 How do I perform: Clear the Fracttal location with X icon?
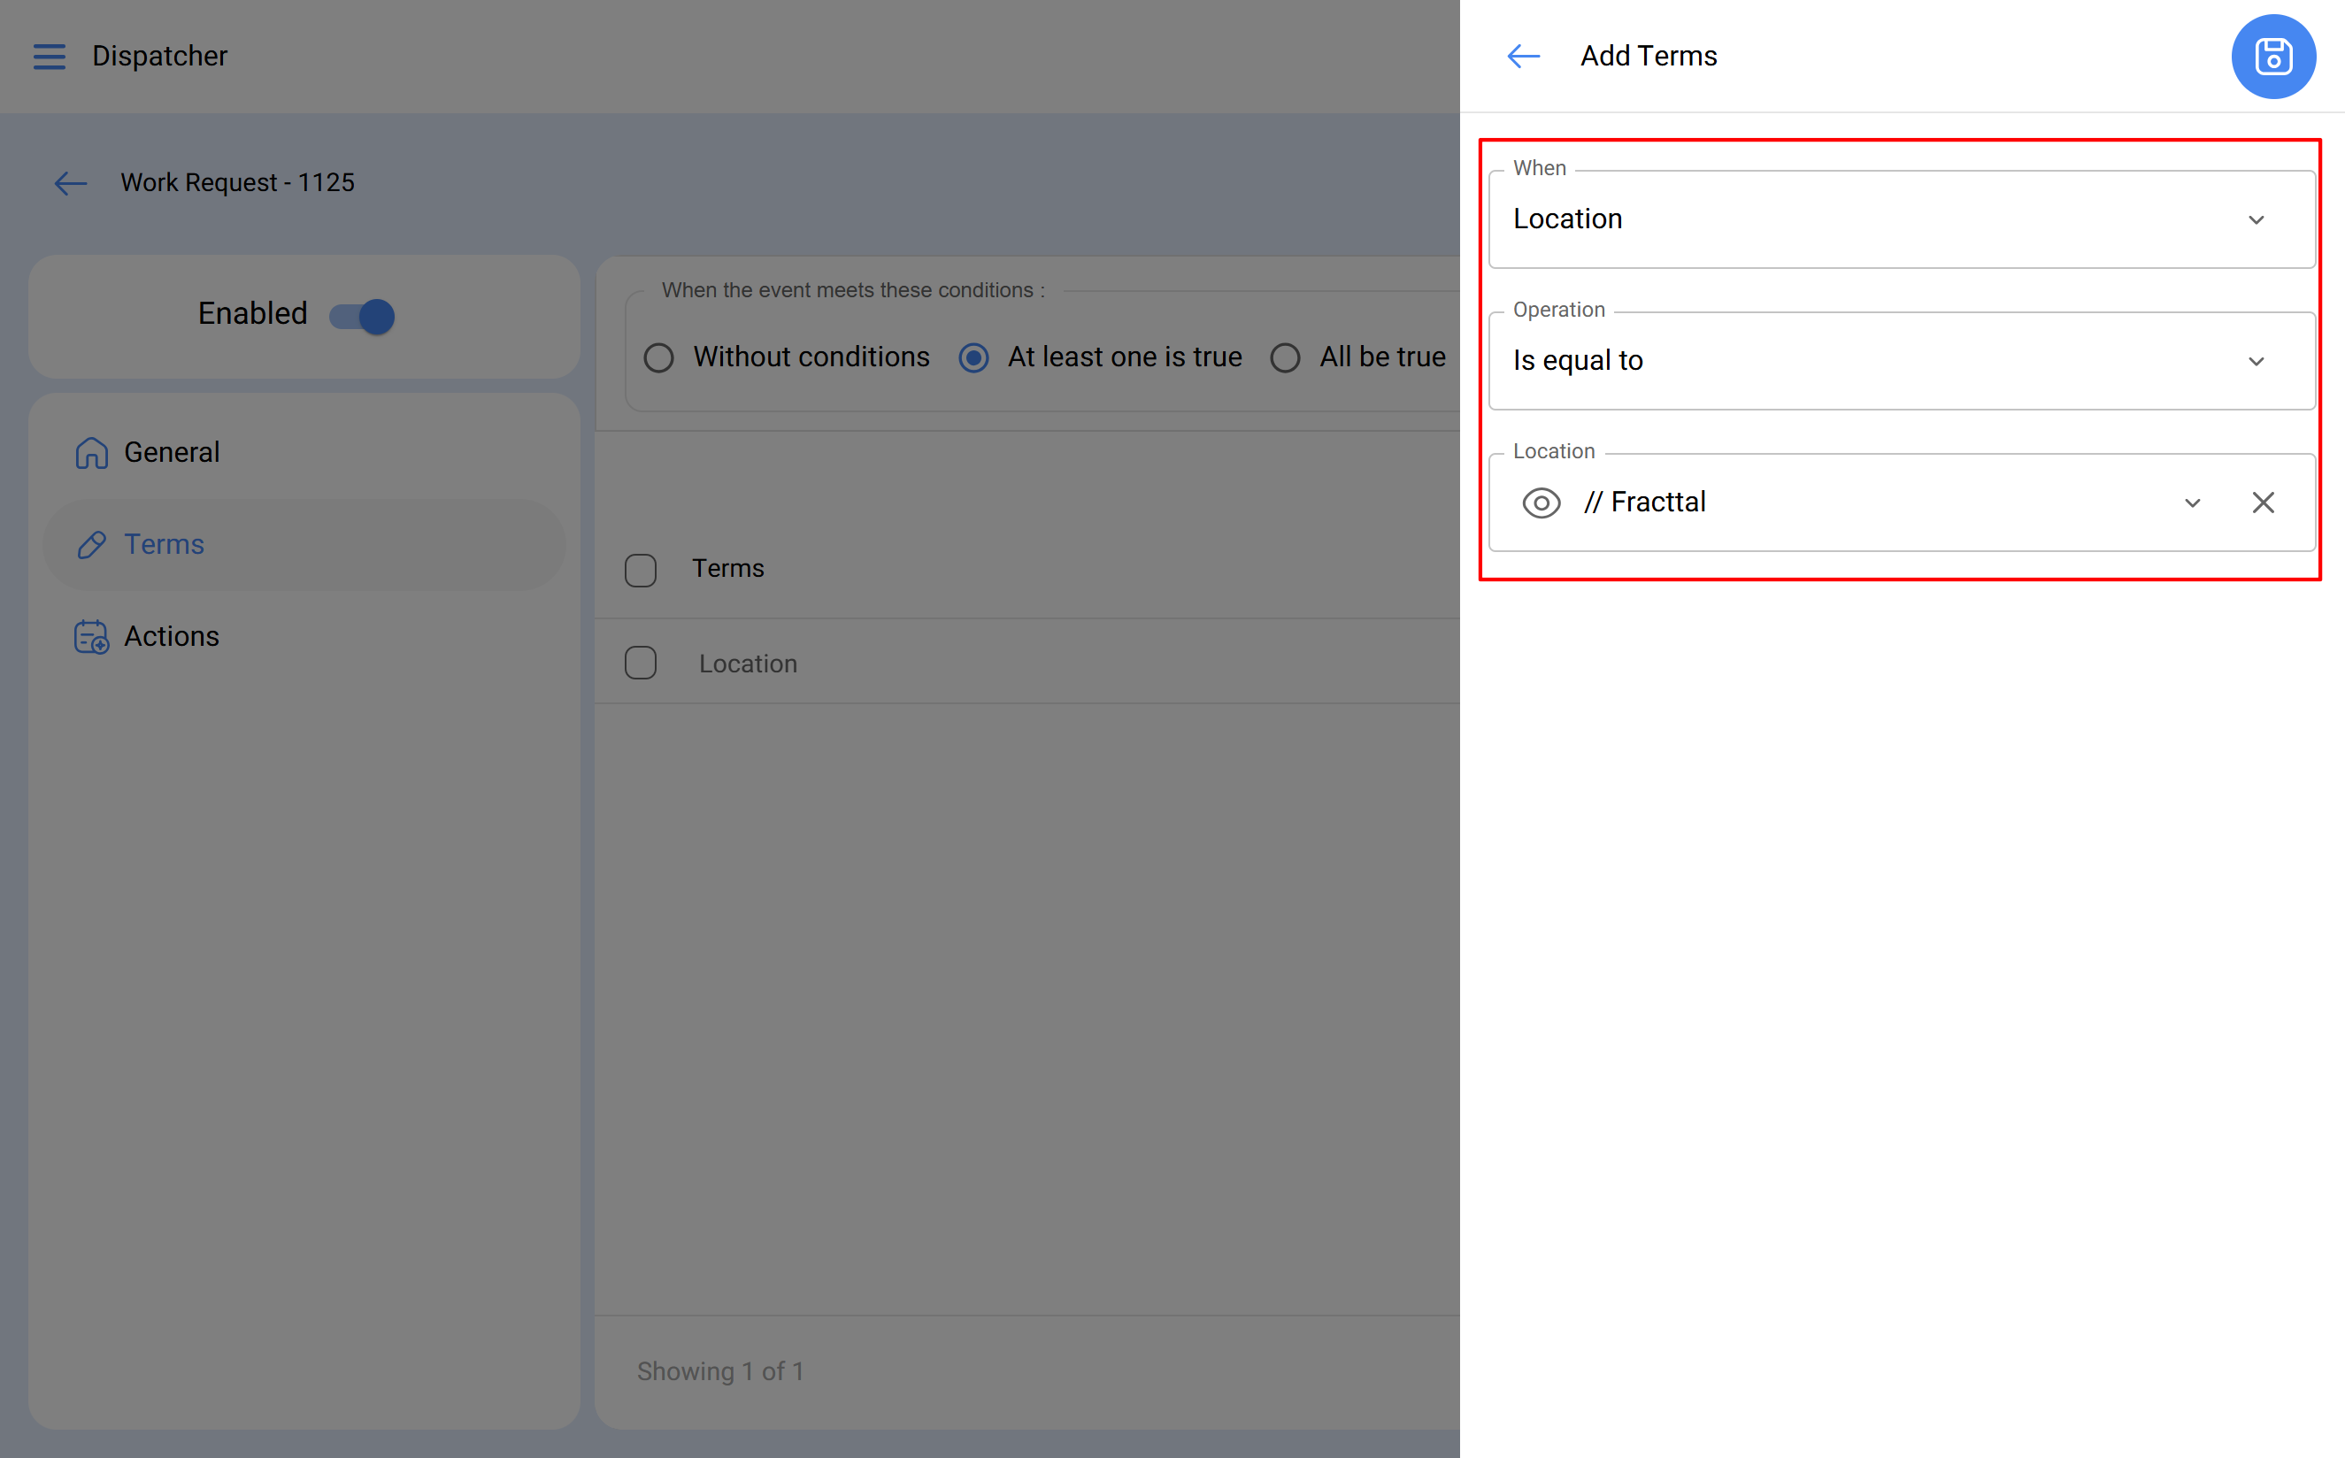coord(2263,503)
